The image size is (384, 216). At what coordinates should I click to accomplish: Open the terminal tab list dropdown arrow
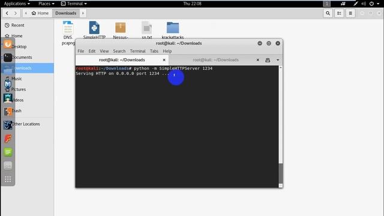tap(278, 60)
